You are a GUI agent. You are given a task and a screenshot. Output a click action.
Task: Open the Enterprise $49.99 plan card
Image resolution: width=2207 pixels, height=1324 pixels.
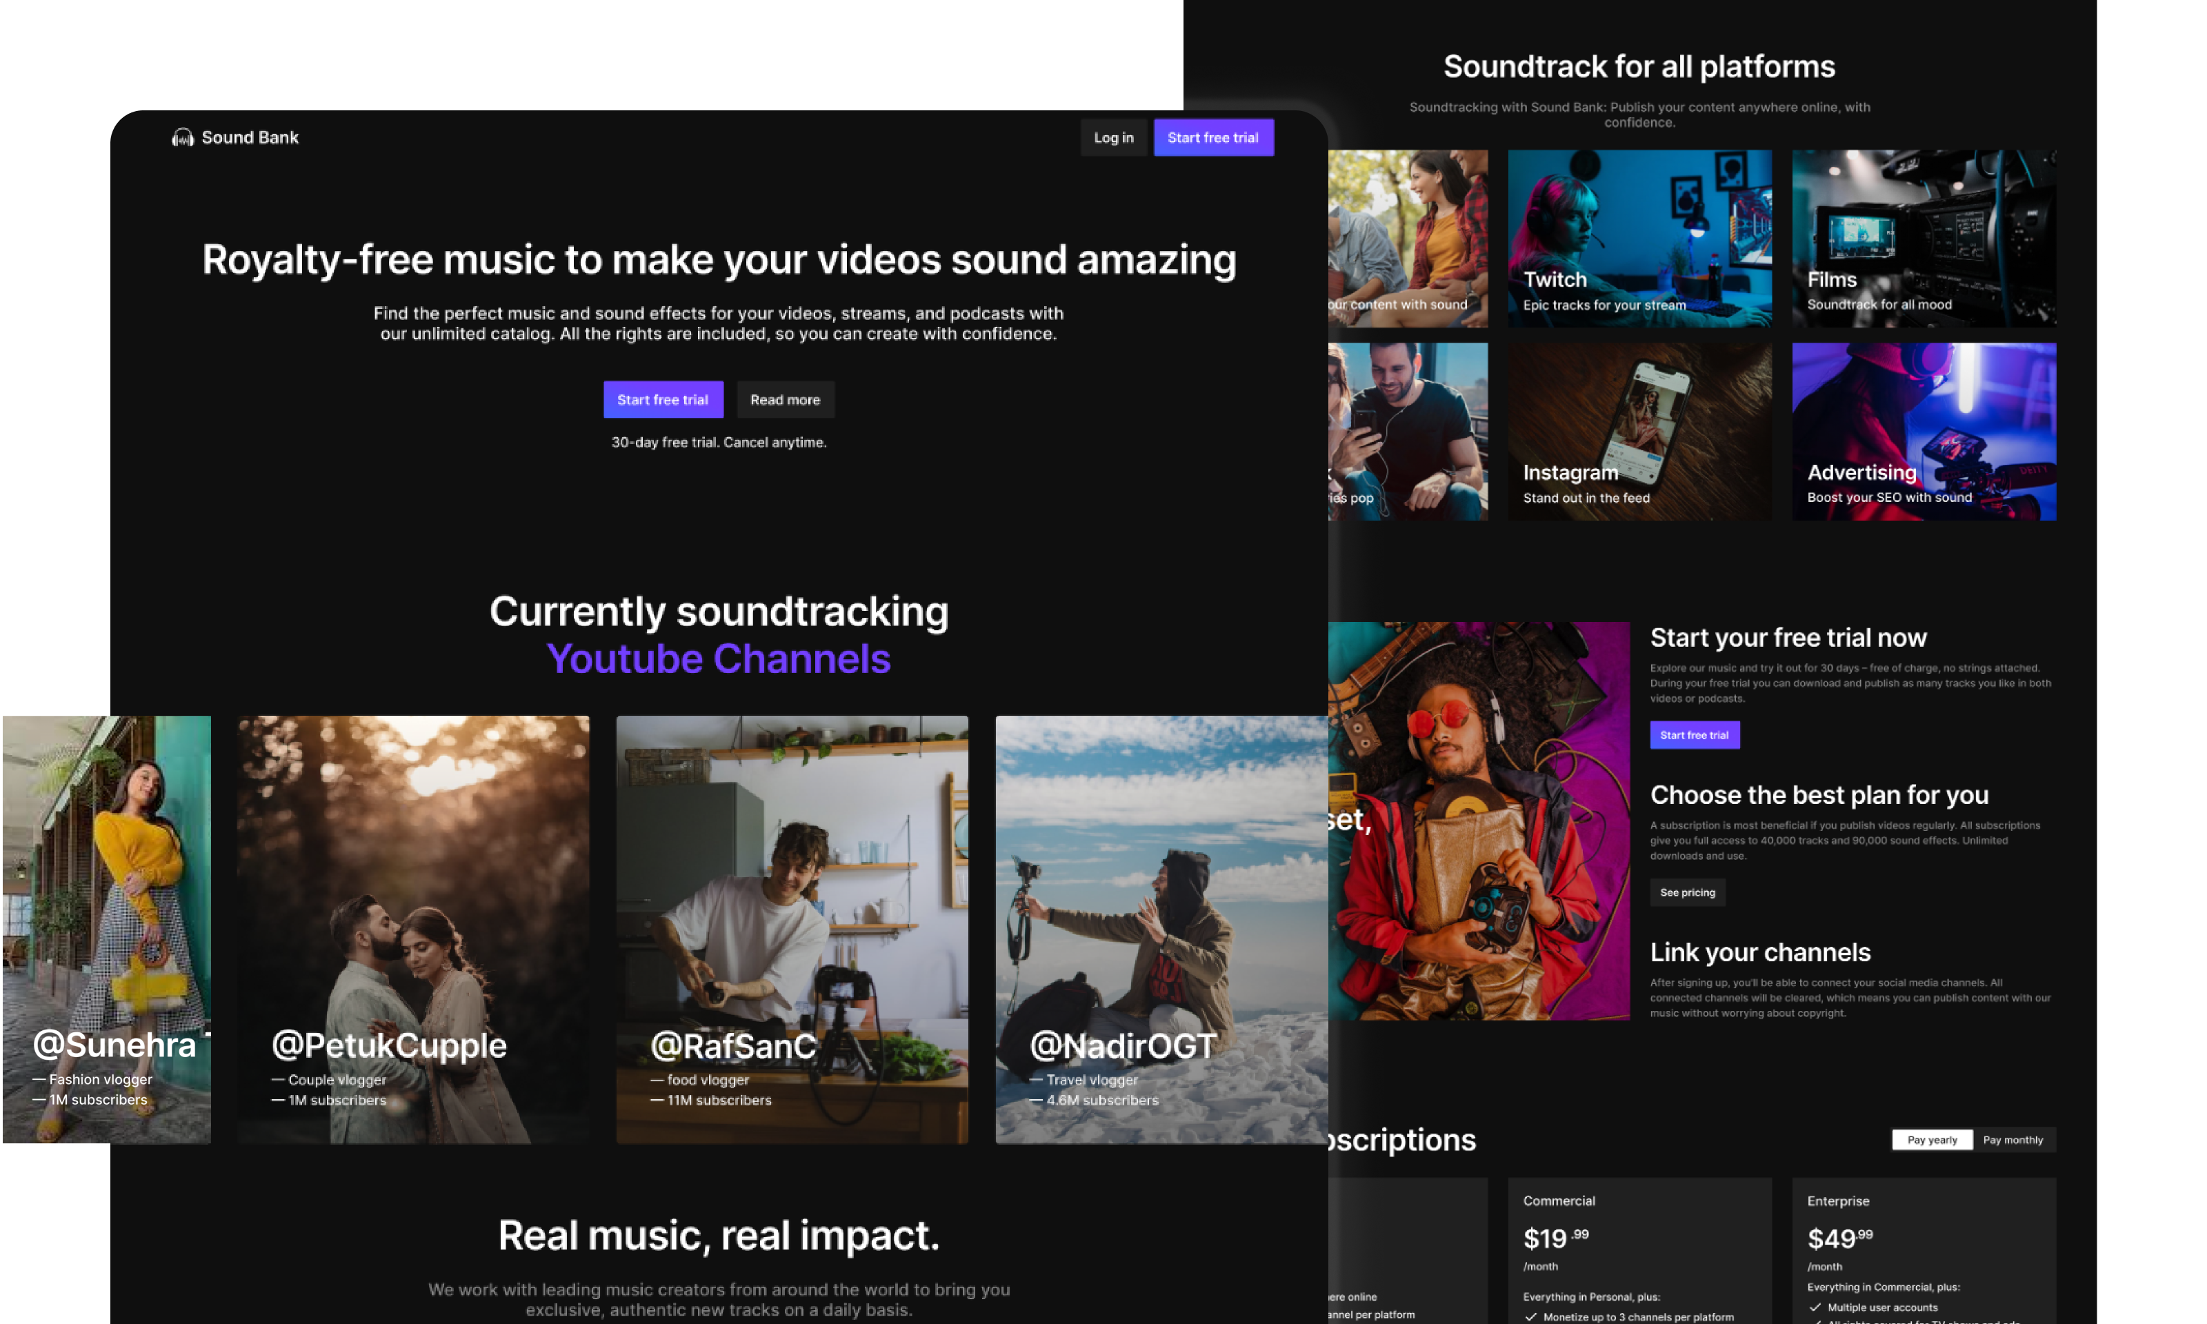click(x=1924, y=1249)
